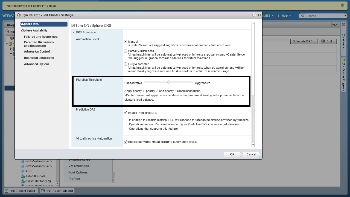The height and width of the screenshot is (197, 350).
Task: Open the search box dropdown arrow
Action: pos(346,16)
